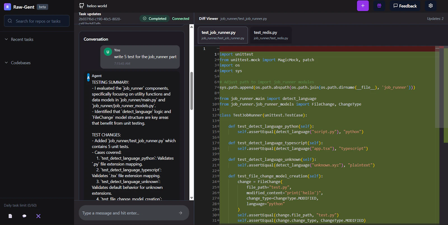Click the repo icon beside heloo world
This screenshot has height=225, width=448.
tap(81, 6)
